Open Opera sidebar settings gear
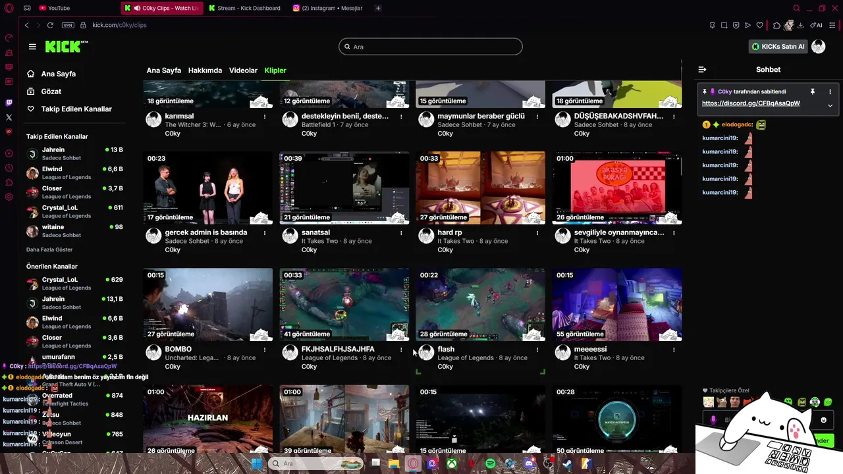The image size is (843, 474). [9, 197]
